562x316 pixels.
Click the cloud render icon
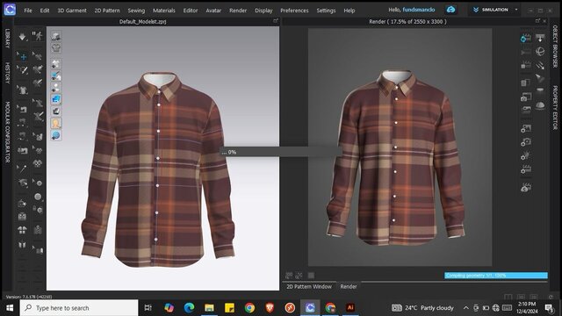[526, 187]
